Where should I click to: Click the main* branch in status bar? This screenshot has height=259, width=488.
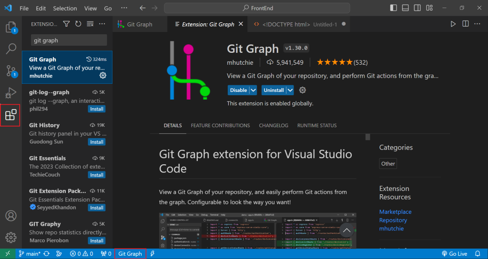[x=30, y=254]
